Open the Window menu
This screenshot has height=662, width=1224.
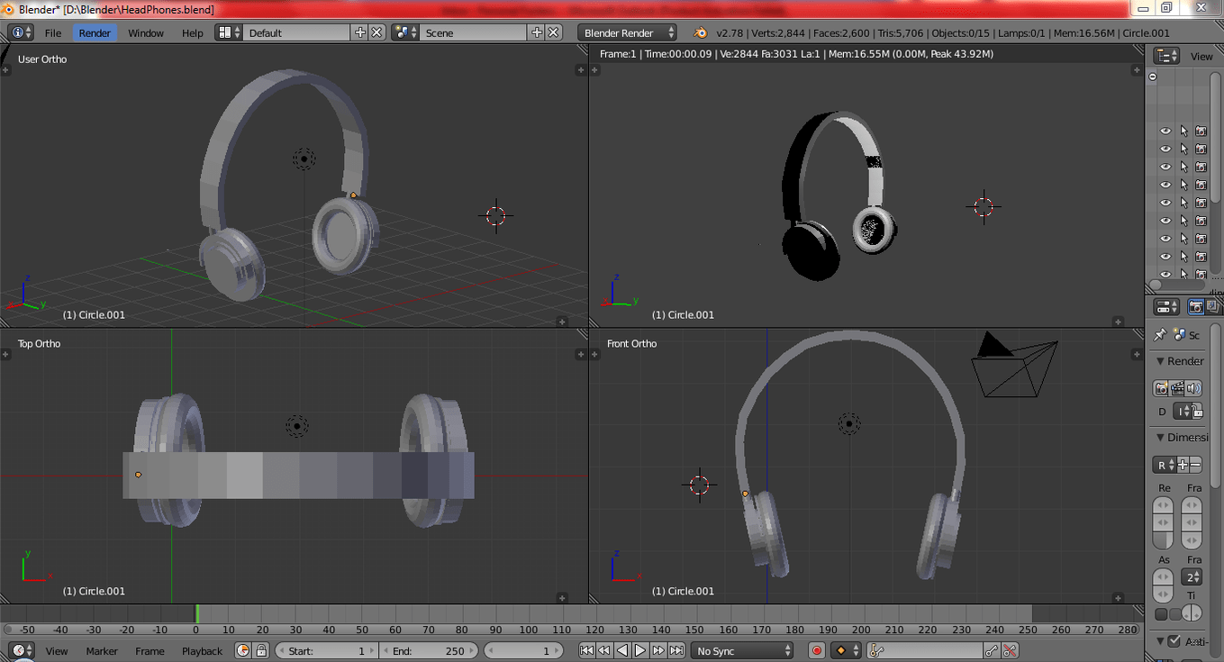pos(146,33)
